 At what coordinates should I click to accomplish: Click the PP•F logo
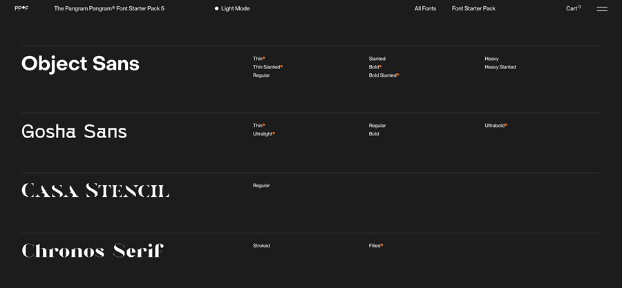tap(21, 8)
